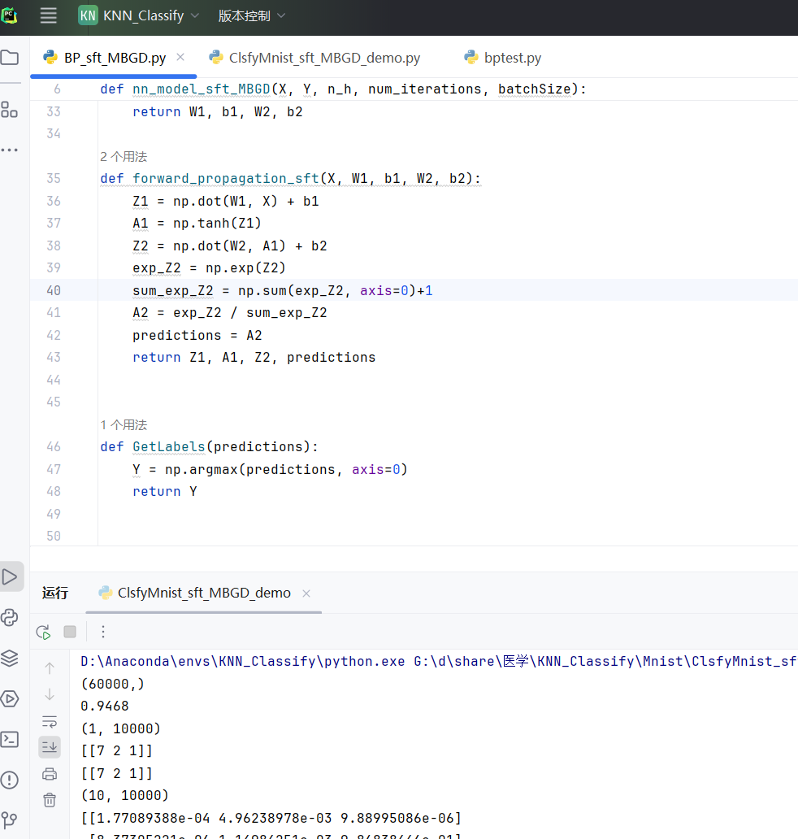
Task: Open more options in Run toolbar
Action: click(x=103, y=633)
